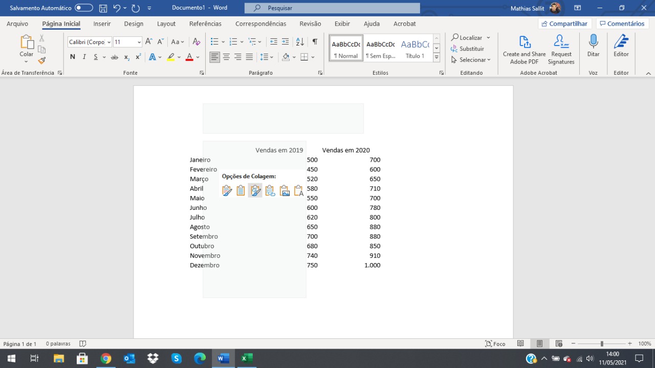The image size is (655, 368).
Task: Toggle Salvamento Automático switch
Action: click(84, 8)
